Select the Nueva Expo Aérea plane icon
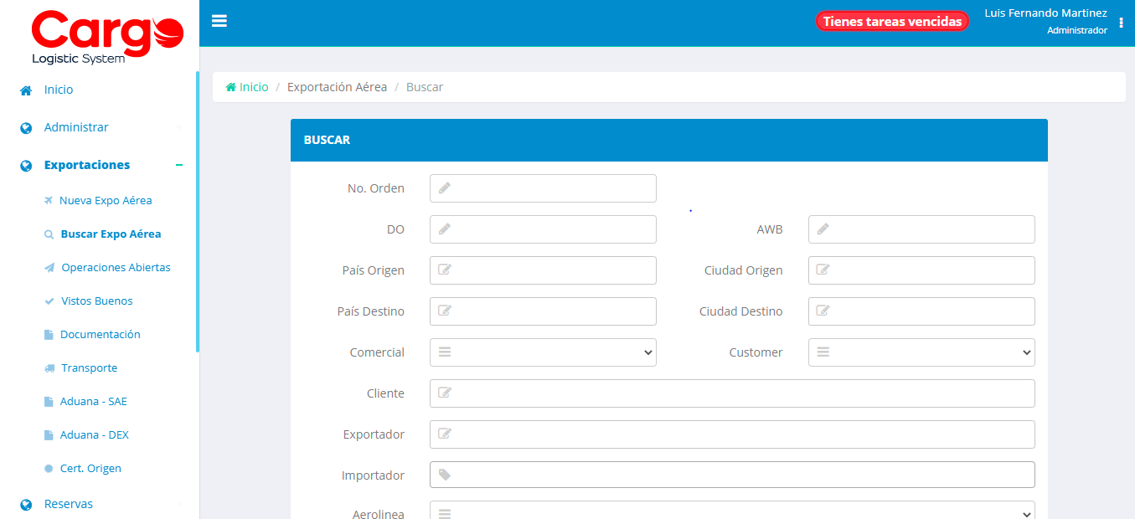The height and width of the screenshot is (519, 1135). pos(49,200)
